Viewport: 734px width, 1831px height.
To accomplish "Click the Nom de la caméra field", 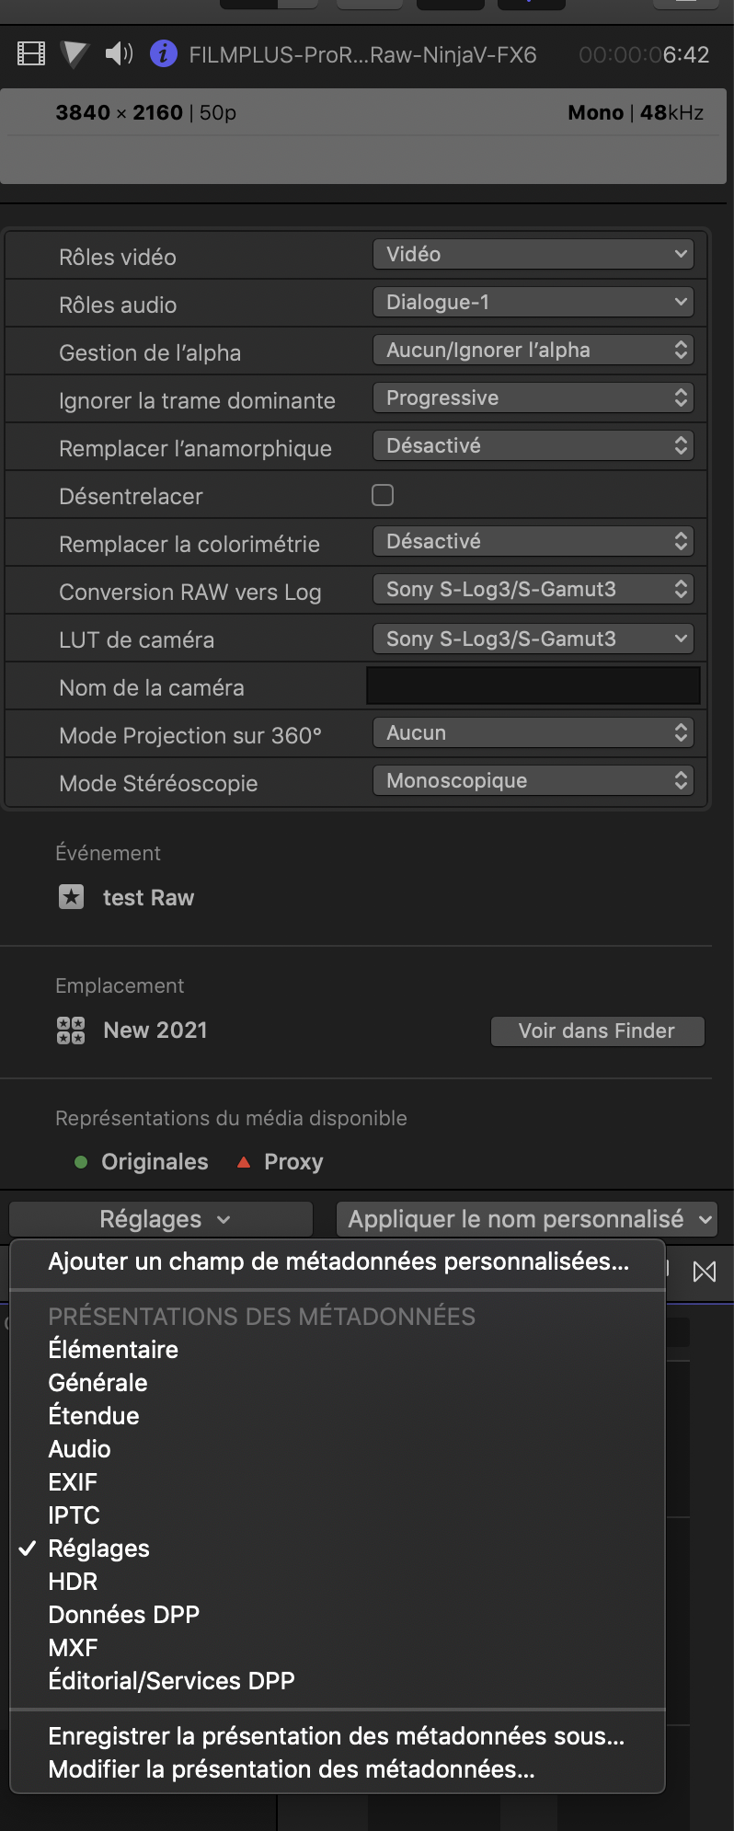I will 533,686.
